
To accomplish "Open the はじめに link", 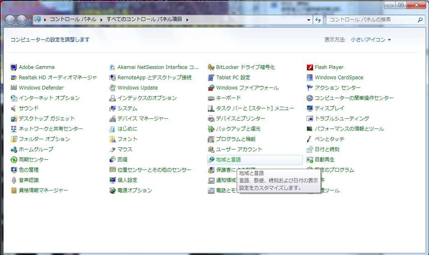I will [127, 129].
